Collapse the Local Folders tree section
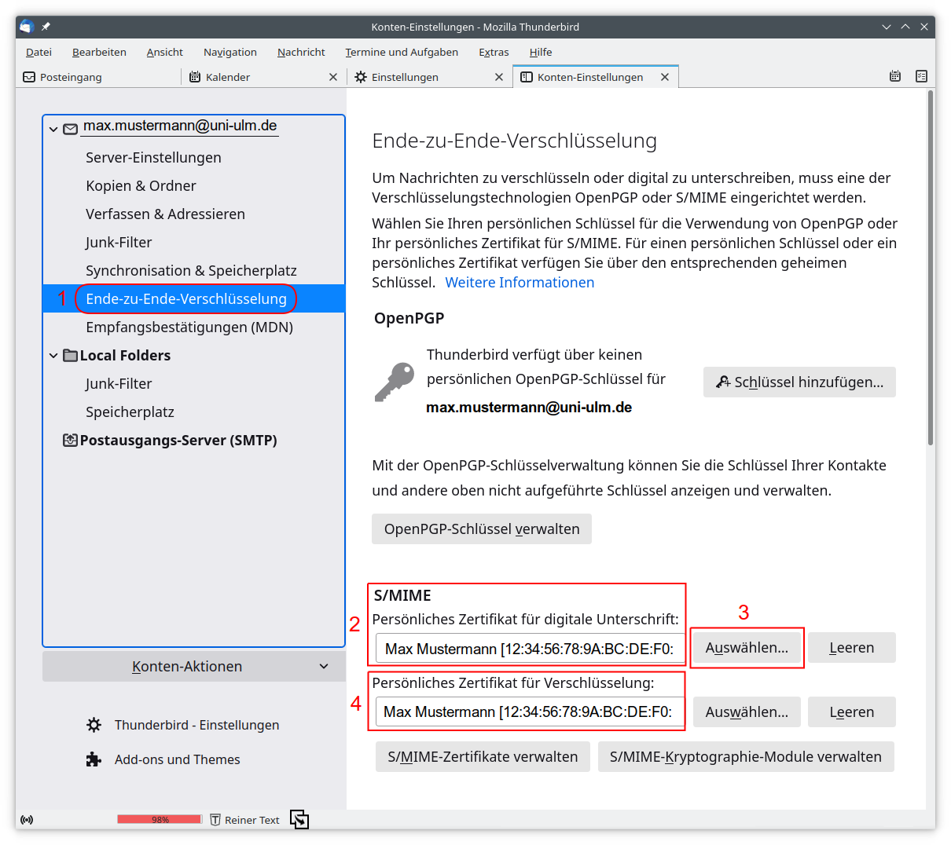This screenshot has width=951, height=845. coord(53,356)
